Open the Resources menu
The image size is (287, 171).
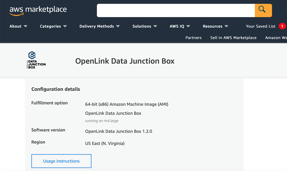click(213, 26)
